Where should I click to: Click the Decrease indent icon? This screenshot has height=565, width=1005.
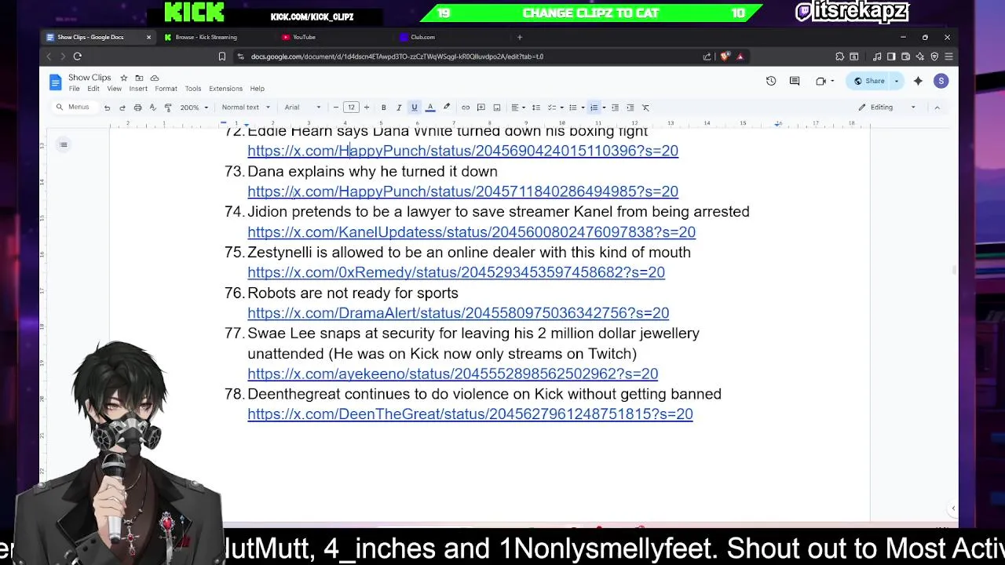click(x=615, y=108)
